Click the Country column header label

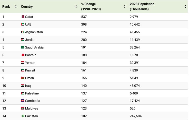pyautogui.click(x=27, y=6)
